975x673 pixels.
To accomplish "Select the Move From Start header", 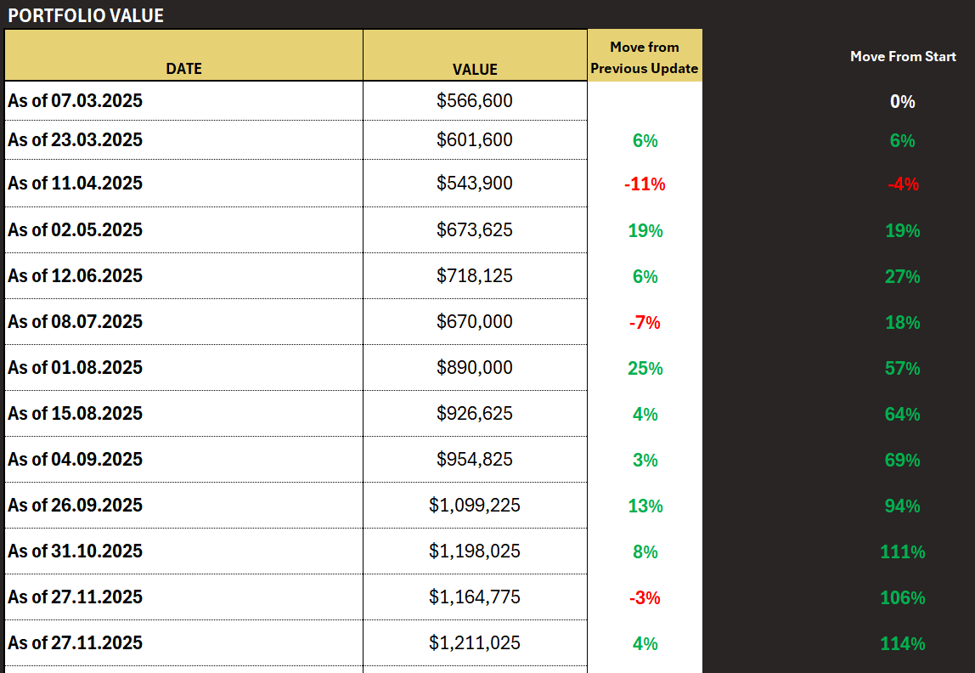I will [903, 56].
